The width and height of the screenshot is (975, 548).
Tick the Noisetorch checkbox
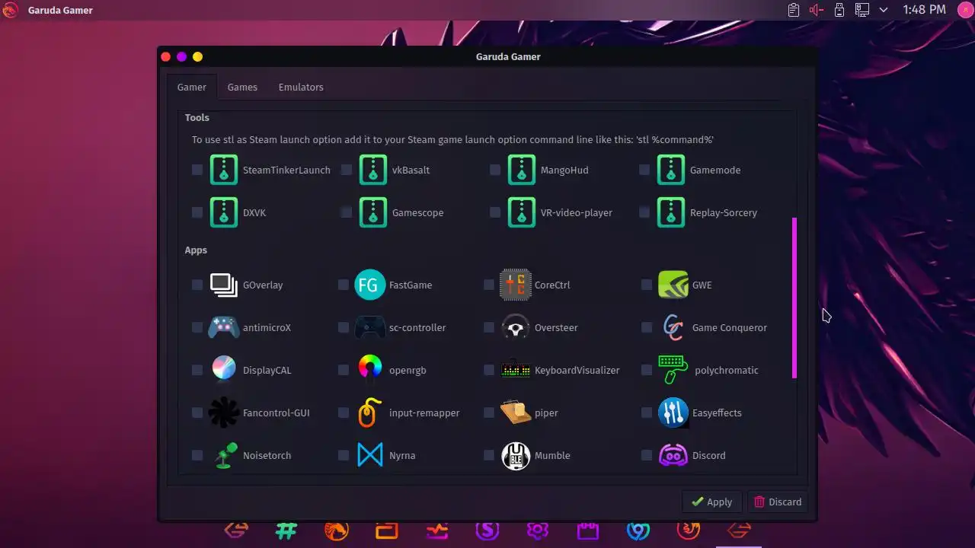(x=197, y=455)
